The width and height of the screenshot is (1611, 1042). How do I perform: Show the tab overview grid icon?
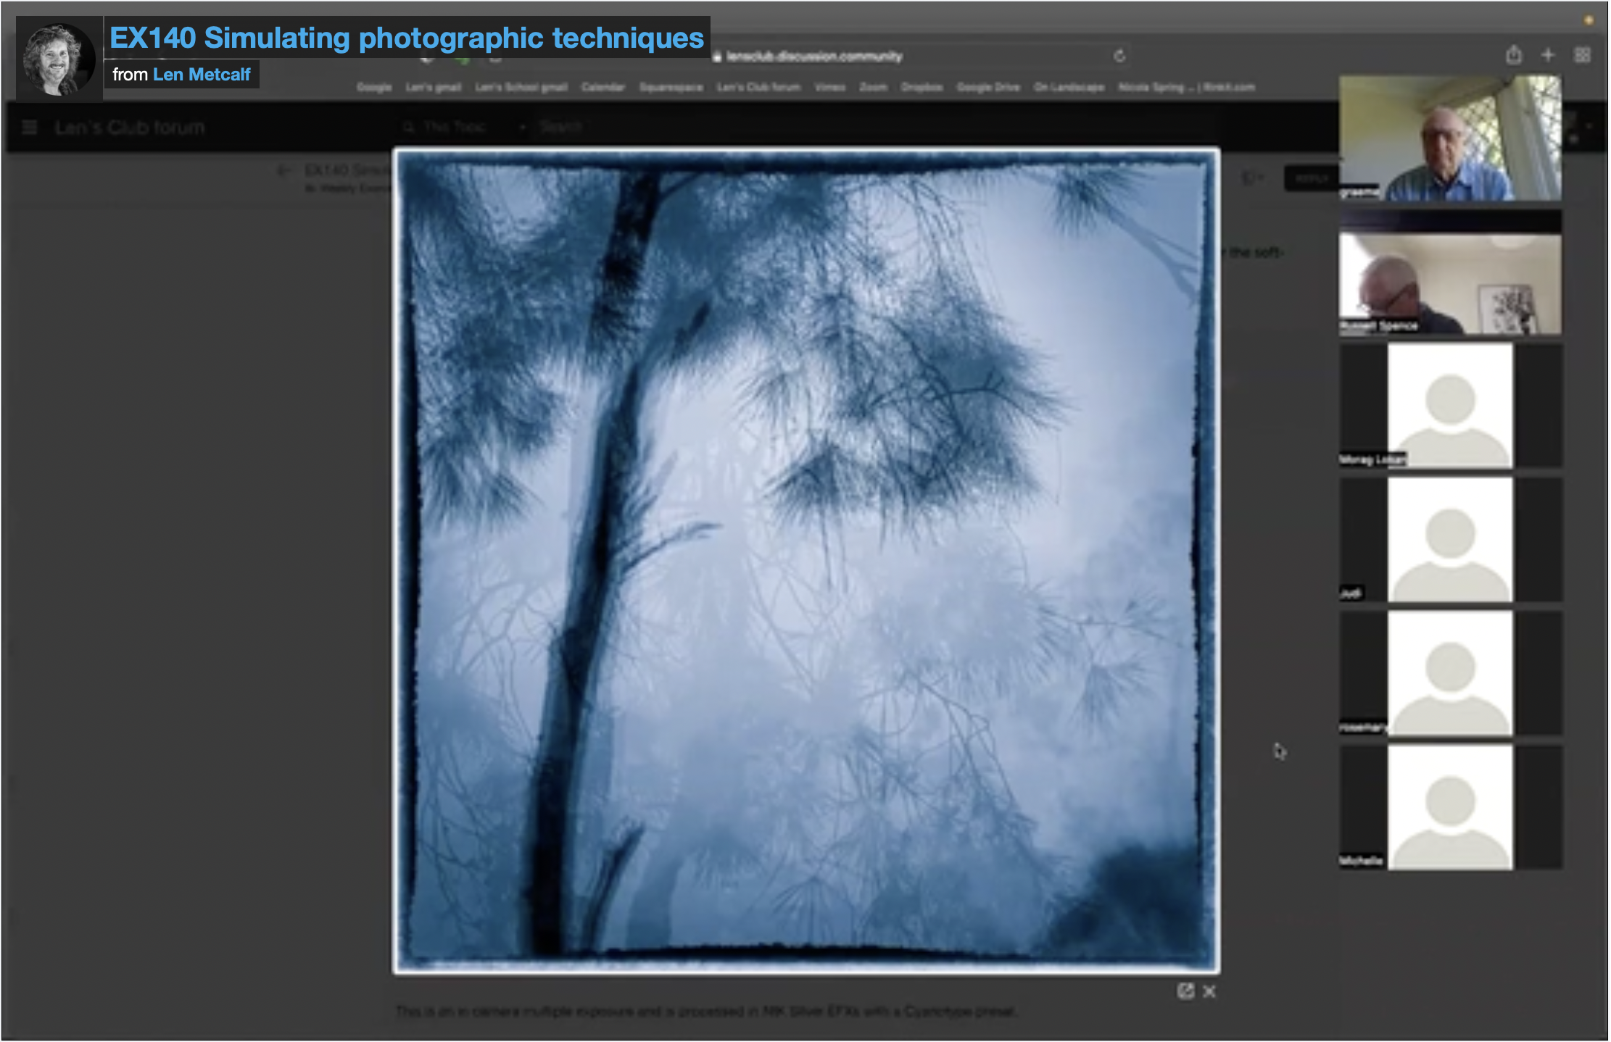pyautogui.click(x=1582, y=55)
